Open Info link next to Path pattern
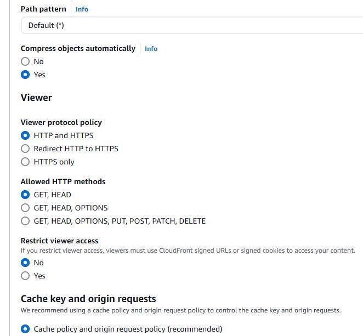The height and width of the screenshot is (336, 363). (82, 9)
